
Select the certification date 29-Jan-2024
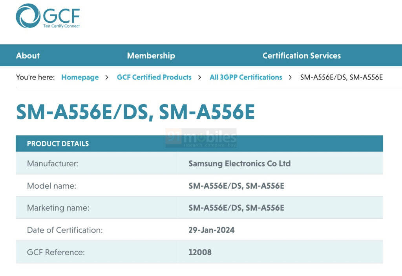click(x=211, y=230)
